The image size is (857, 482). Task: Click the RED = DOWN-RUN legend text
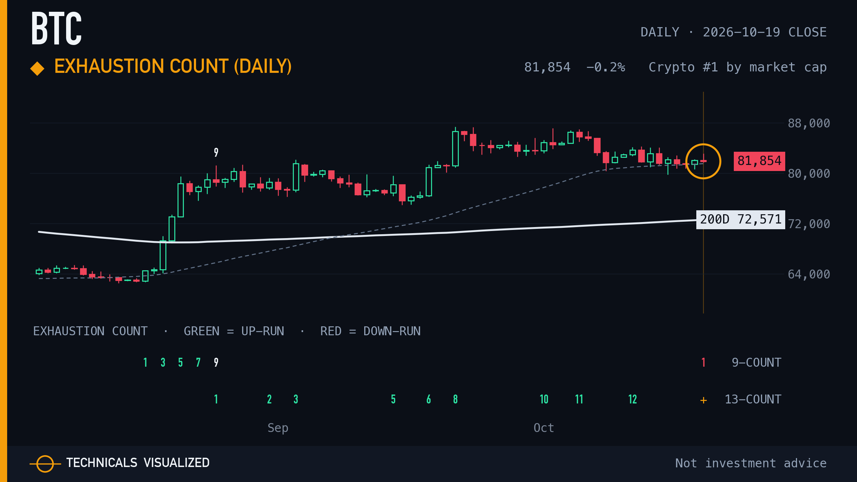click(370, 331)
